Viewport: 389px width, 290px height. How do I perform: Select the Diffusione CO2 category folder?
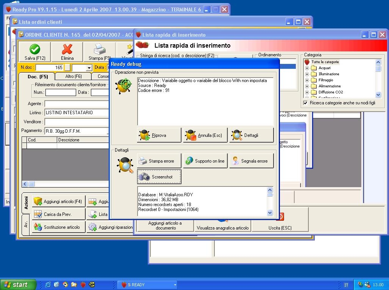330,92
